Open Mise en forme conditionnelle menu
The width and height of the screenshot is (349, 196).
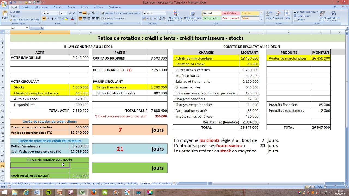175,16
